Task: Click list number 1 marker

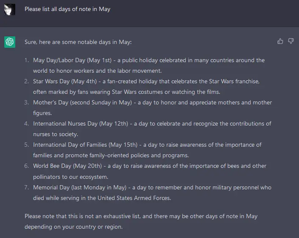Action: 27,60
